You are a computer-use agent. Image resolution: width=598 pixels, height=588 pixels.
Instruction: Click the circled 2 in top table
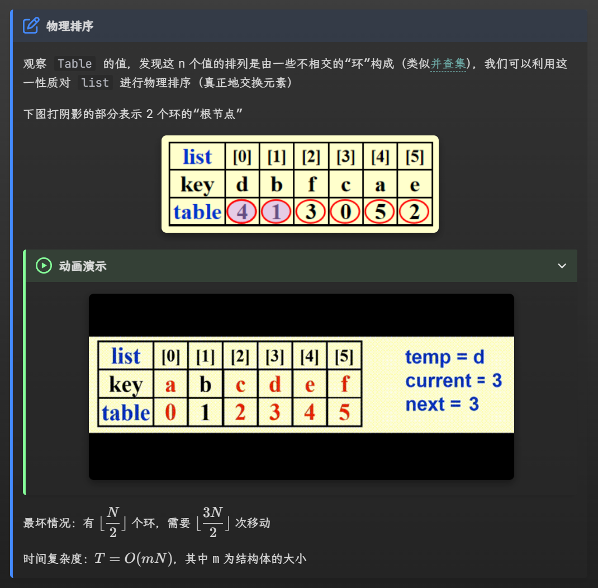click(x=414, y=213)
